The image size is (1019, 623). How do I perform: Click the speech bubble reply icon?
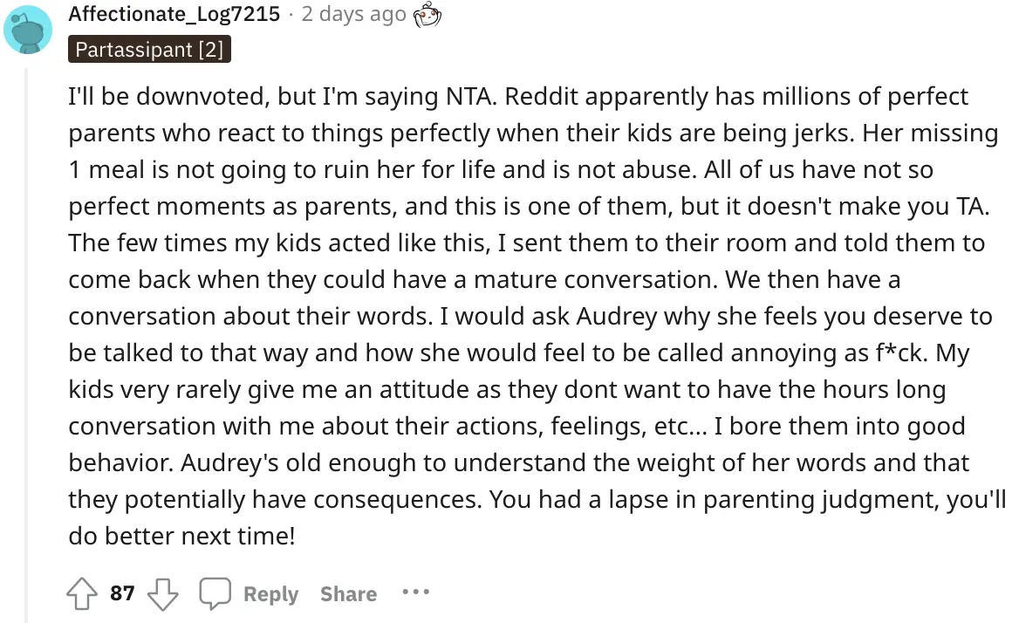click(x=215, y=594)
